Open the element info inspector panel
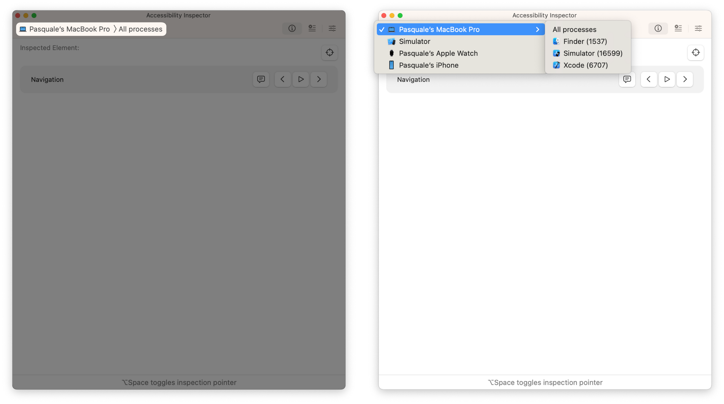This screenshot has height=404, width=724. [658, 28]
